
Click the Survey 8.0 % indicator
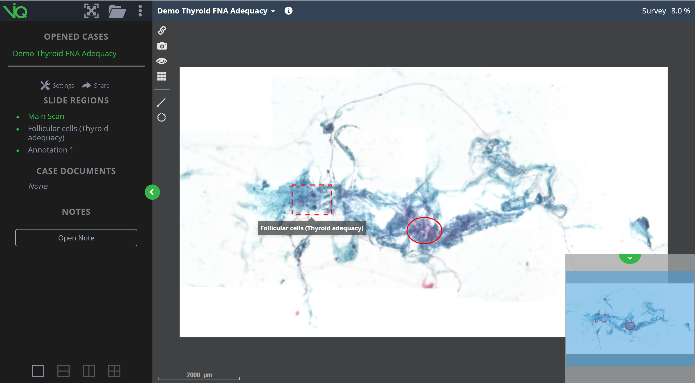point(666,11)
